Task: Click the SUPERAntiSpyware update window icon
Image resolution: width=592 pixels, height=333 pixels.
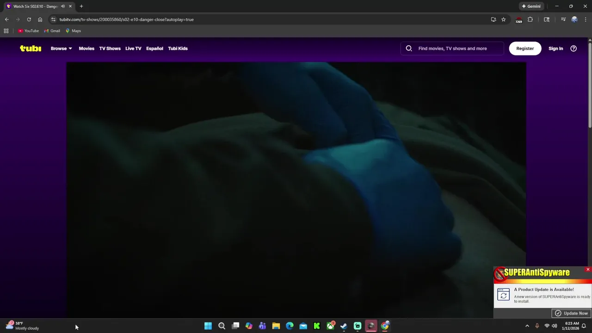Action: tap(503, 295)
